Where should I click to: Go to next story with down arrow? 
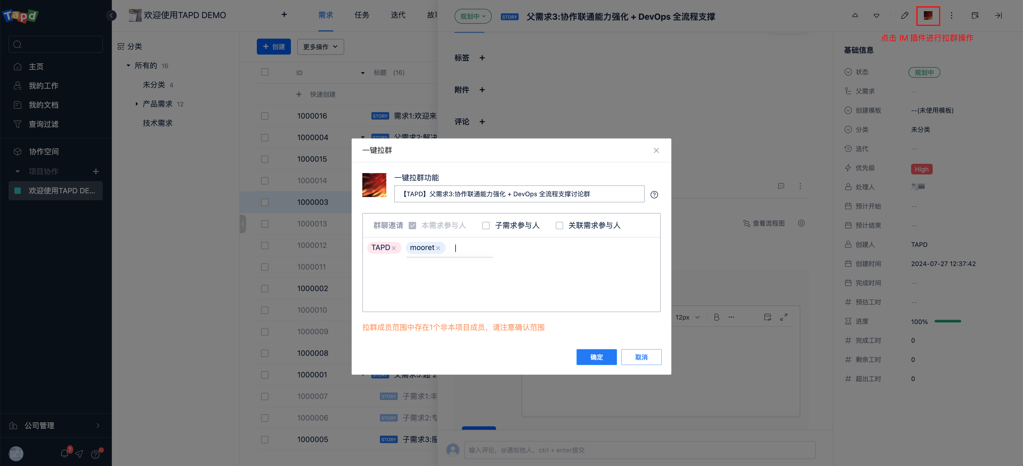[876, 16]
